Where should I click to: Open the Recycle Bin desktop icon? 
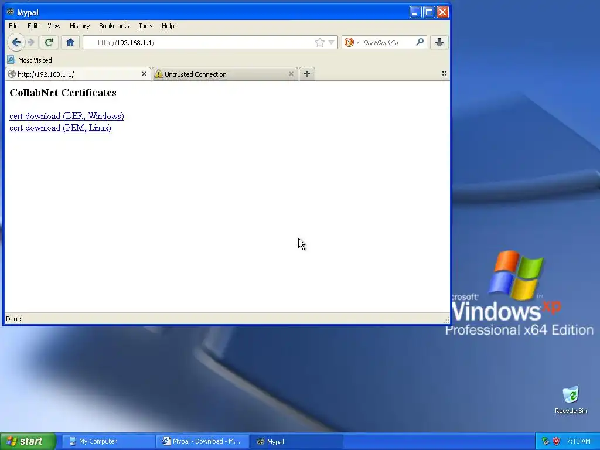pyautogui.click(x=571, y=400)
